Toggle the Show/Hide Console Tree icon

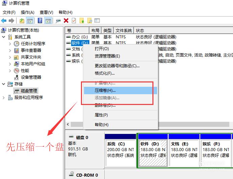click(x=30, y=21)
